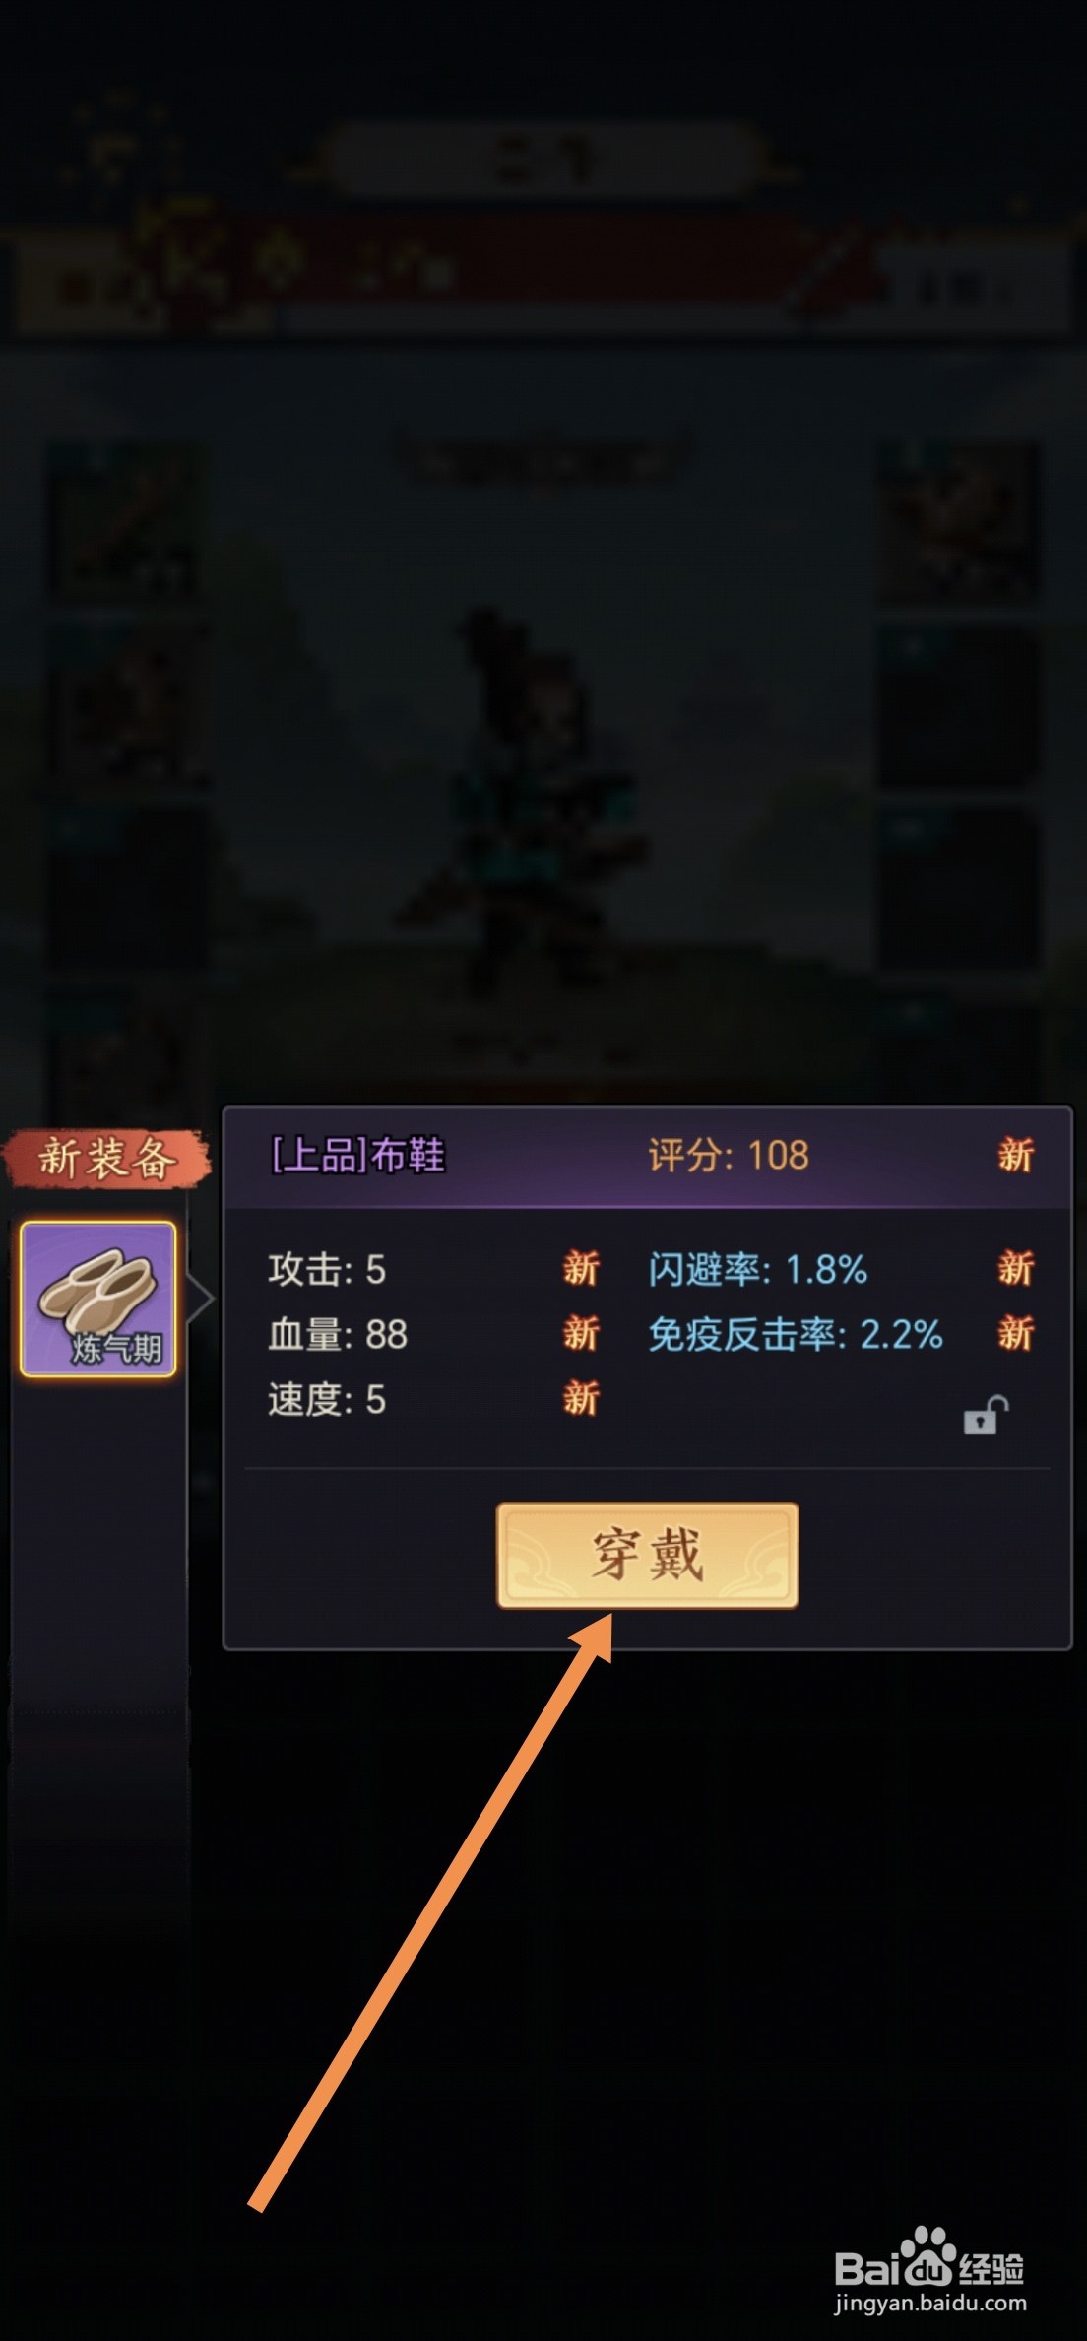The width and height of the screenshot is (1087, 2341).
Task: Click the 血量: 88 stat line
Action: click(338, 1335)
